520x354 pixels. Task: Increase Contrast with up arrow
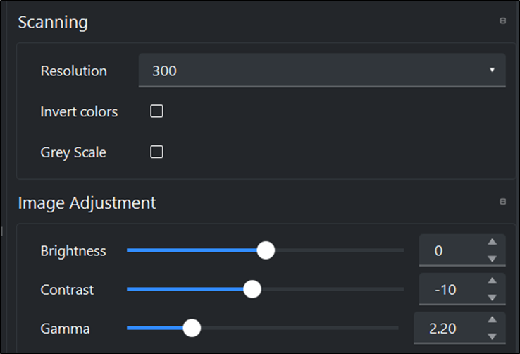coord(492,281)
